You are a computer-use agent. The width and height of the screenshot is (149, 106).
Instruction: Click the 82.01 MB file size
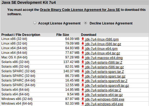(72, 67)
